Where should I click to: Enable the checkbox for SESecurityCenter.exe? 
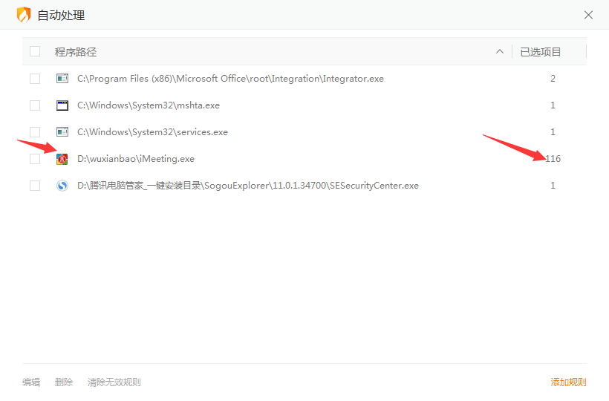[x=35, y=186]
